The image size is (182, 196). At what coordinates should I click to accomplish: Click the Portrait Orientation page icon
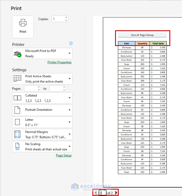point(17,110)
